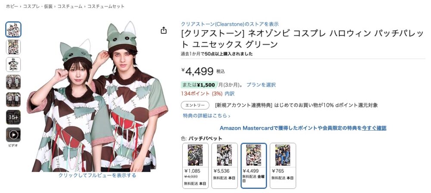This screenshot has height=193, width=431.
Task: Select the second thumbnail in gallery
Action: [x=13, y=47]
